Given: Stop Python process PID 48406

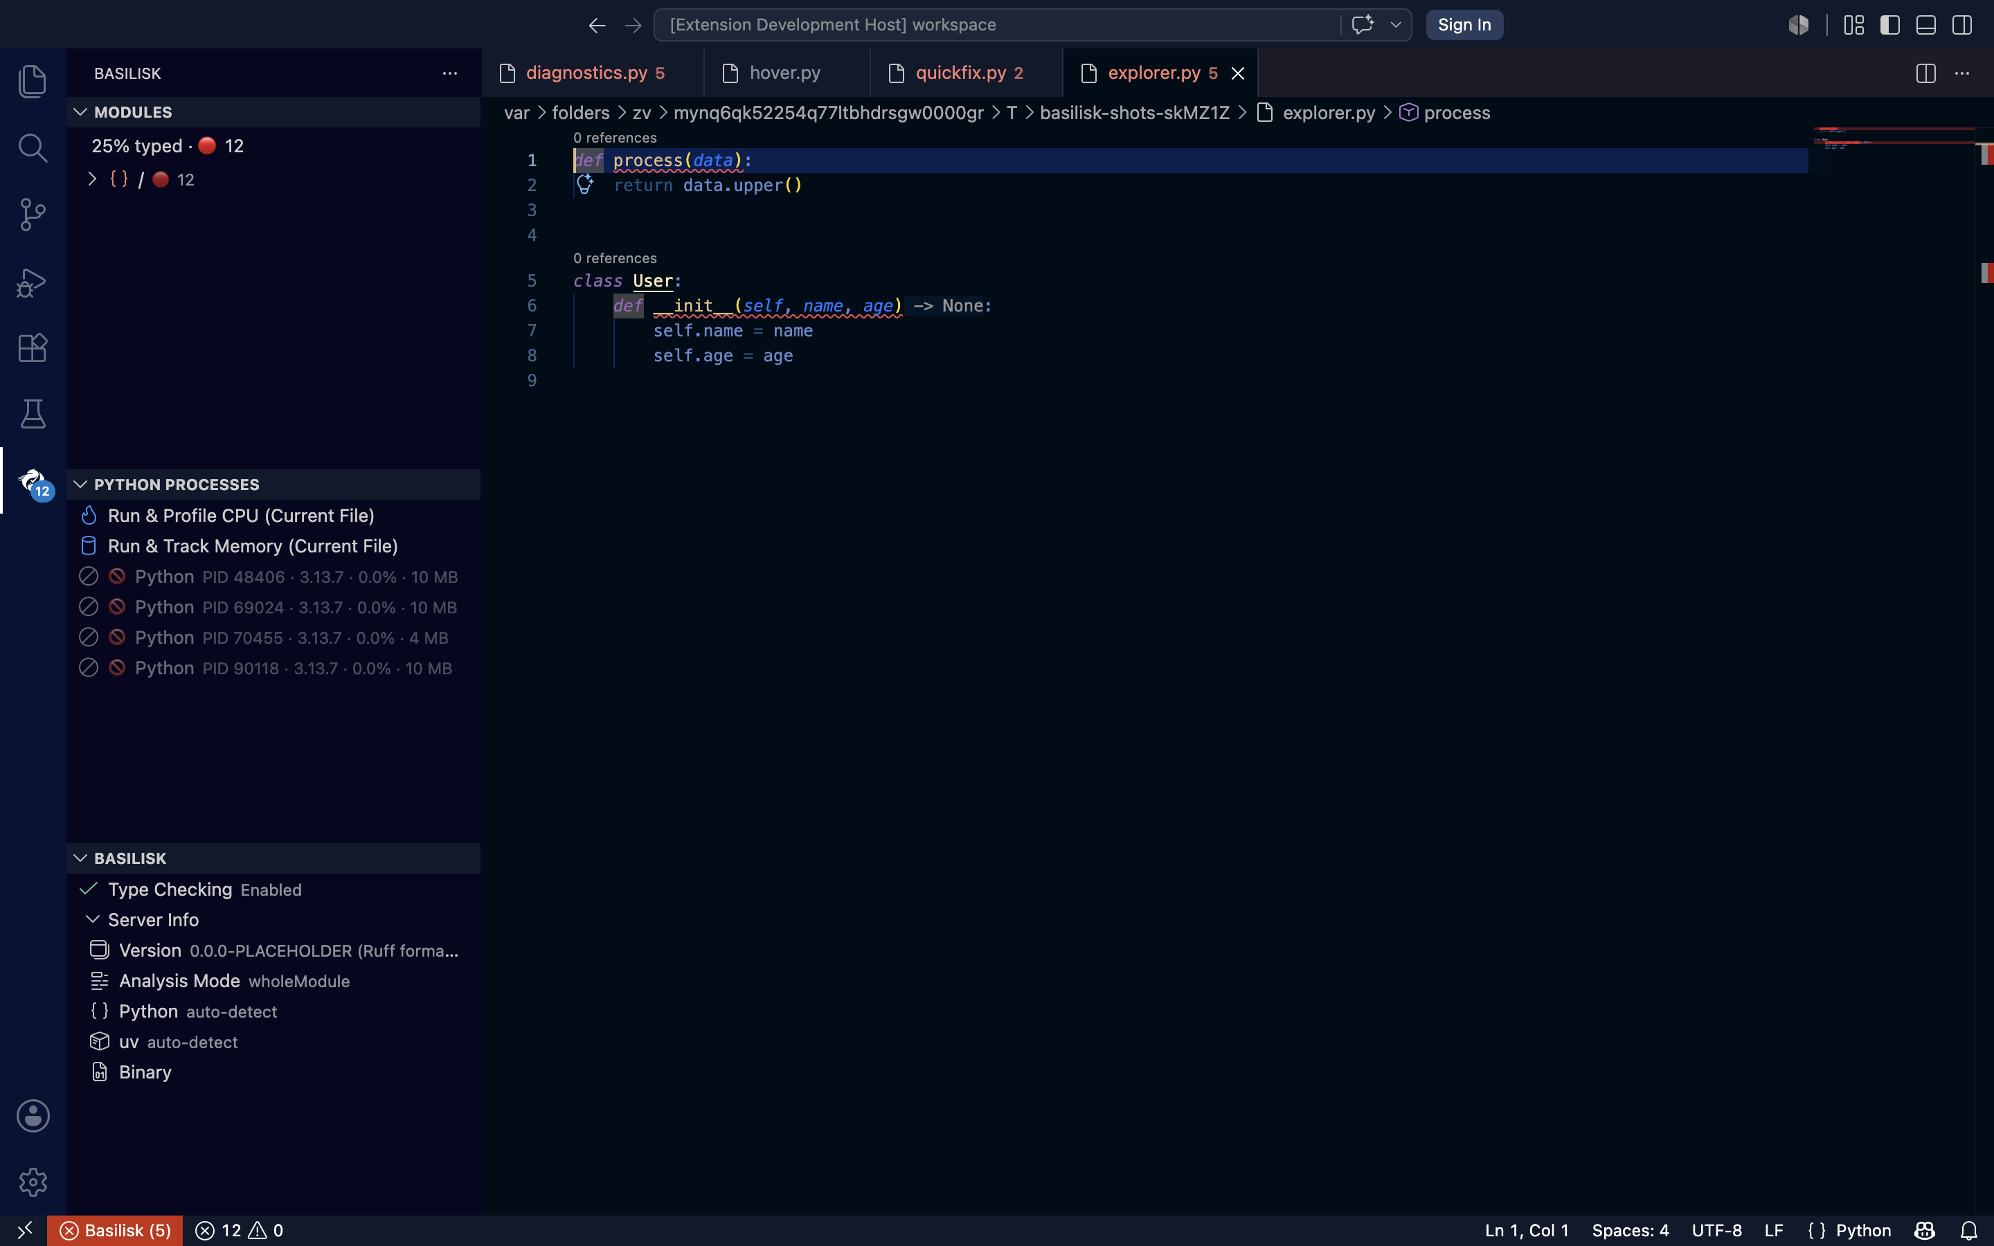Looking at the screenshot, I should (88, 577).
